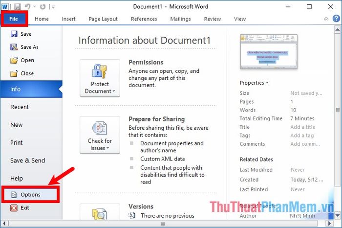342x228 pixels.
Task: Open the Page Layout tab
Action: click(x=103, y=19)
